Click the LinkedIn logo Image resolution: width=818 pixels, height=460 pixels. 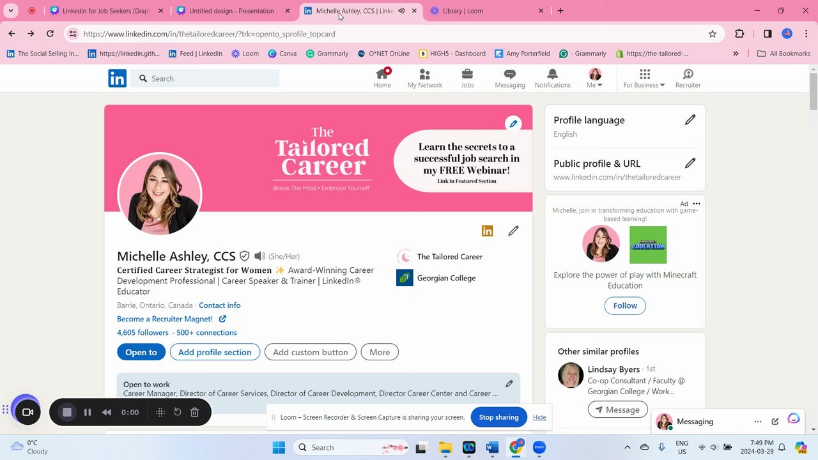click(117, 78)
